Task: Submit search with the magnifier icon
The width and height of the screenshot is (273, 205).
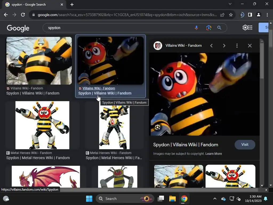Action: click(x=219, y=28)
